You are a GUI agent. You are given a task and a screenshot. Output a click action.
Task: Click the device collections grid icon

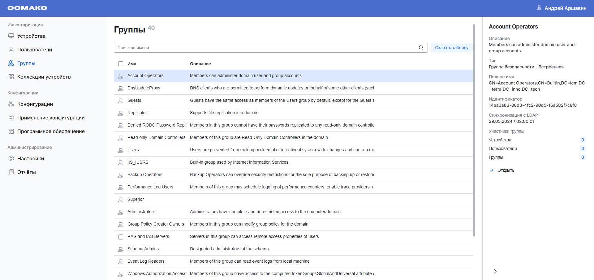click(11, 77)
